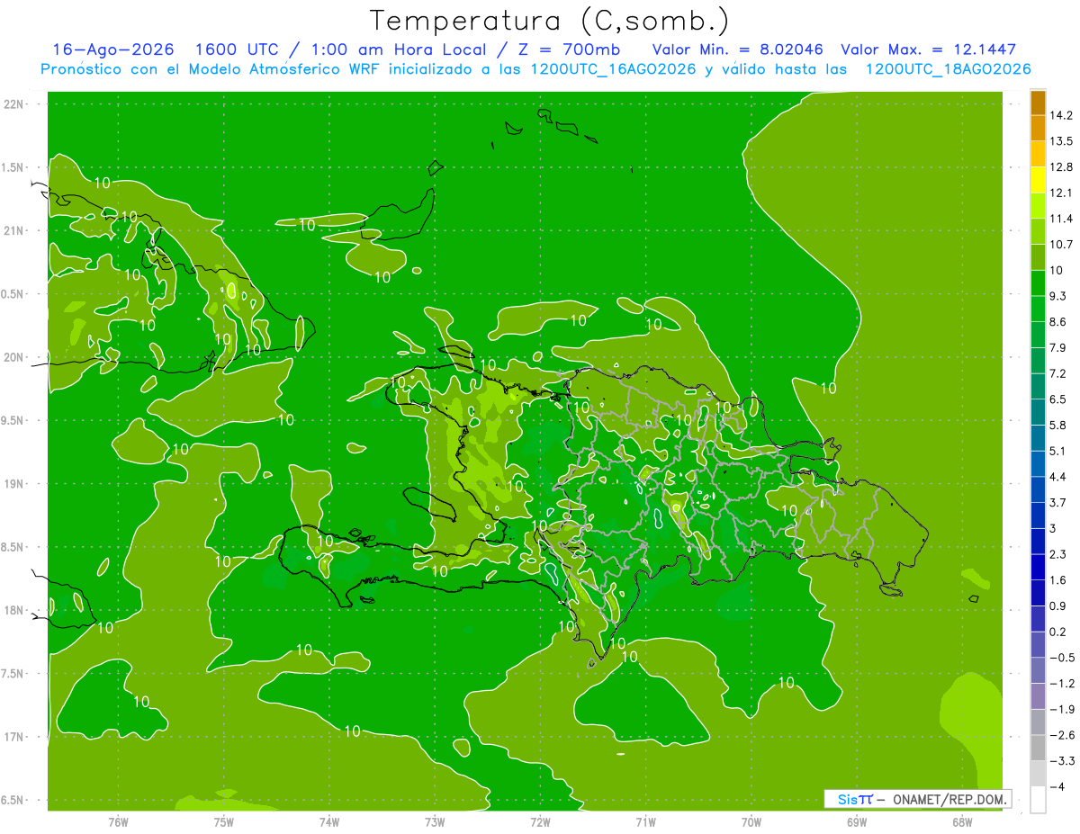Click the '70W' longitude axis label
Image resolution: width=1080 pixels, height=834 pixels.
(751, 822)
